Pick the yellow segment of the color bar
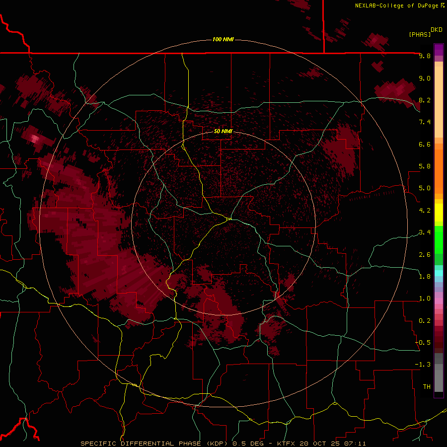Viewport: 447px width, 447px height. [439, 213]
